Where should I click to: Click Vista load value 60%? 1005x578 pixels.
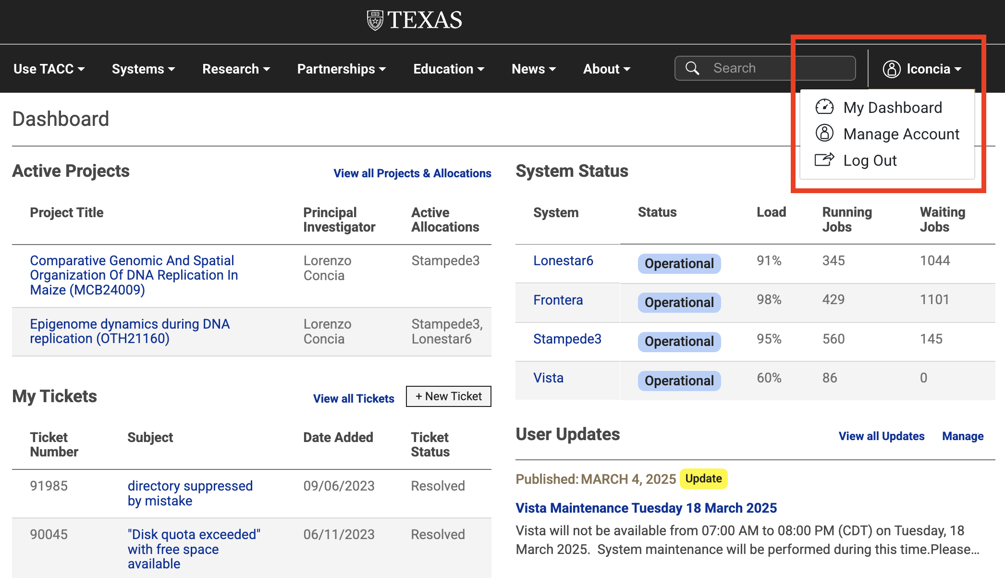click(769, 378)
